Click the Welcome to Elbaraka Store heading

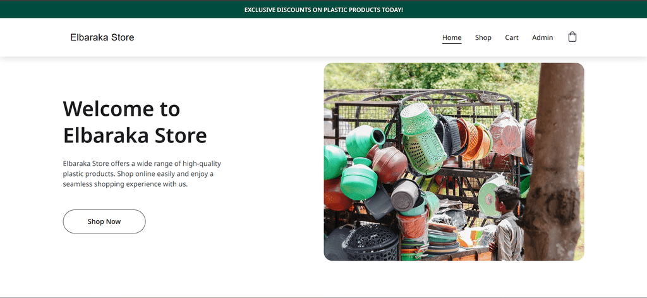tap(135, 122)
